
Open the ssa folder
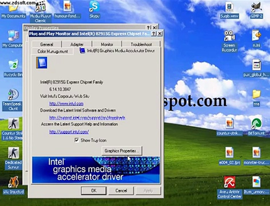[x=256, y=98]
